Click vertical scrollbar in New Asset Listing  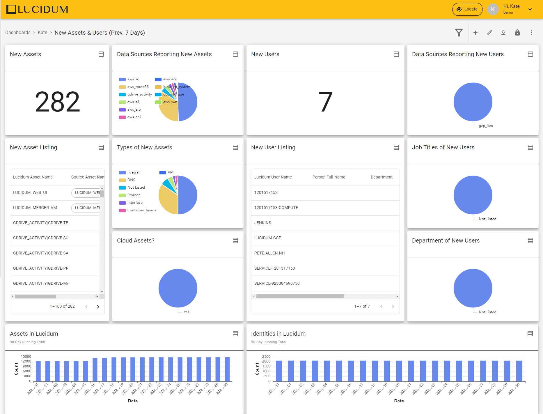[102, 194]
